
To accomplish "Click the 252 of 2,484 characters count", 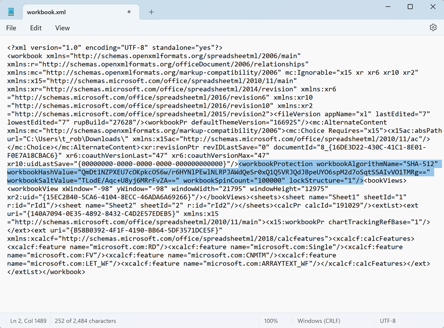I will 85,321.
